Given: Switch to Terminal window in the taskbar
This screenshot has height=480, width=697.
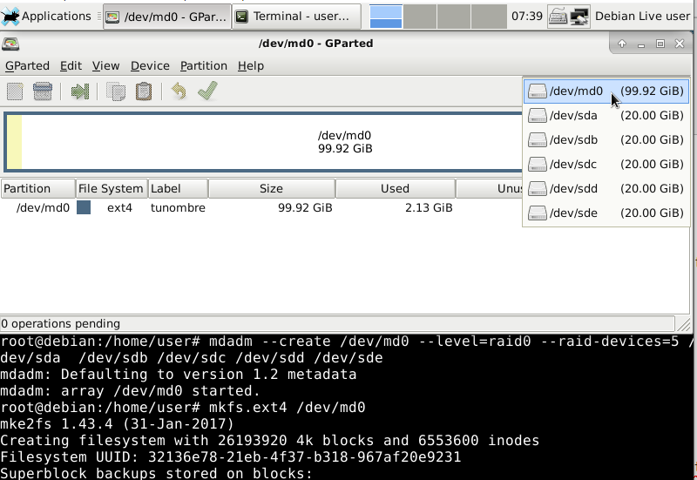Looking at the screenshot, I should [x=296, y=17].
